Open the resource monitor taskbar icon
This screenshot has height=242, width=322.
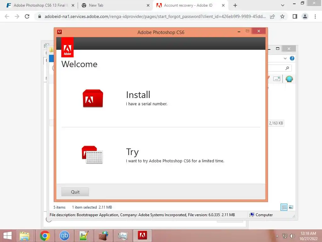[123, 236]
